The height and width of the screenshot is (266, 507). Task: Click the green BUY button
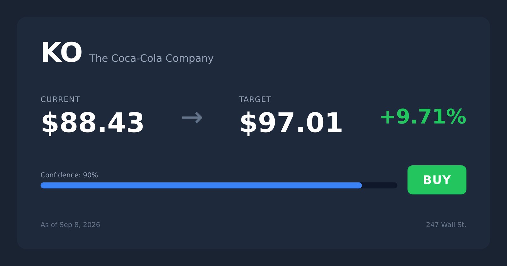[437, 180]
